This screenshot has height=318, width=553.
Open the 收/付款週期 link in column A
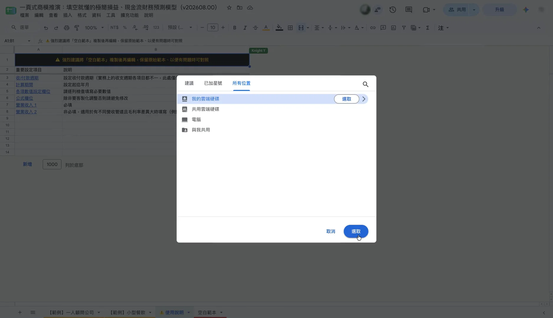(27, 78)
